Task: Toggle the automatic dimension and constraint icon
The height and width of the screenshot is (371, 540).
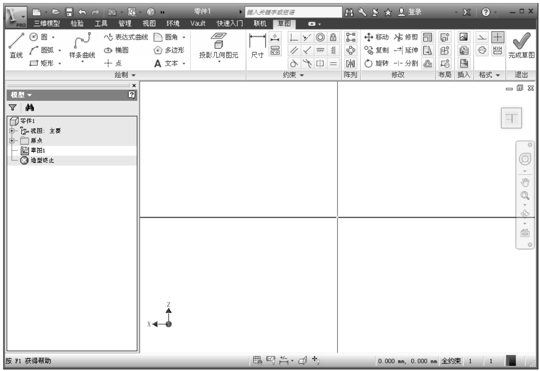Action: [275, 37]
